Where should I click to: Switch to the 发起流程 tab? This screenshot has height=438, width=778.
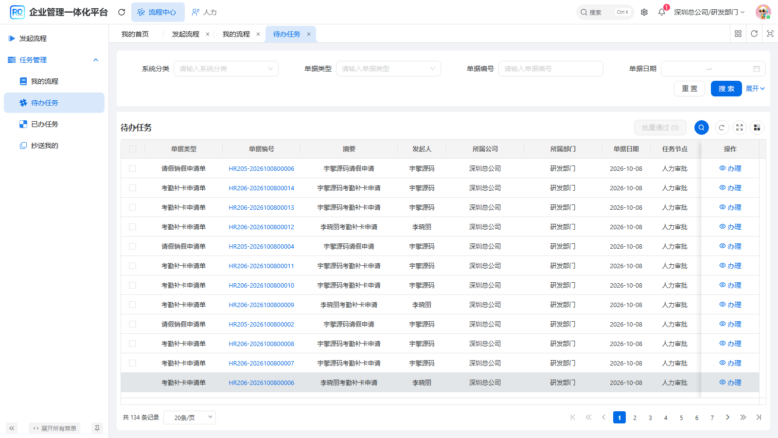coord(186,34)
